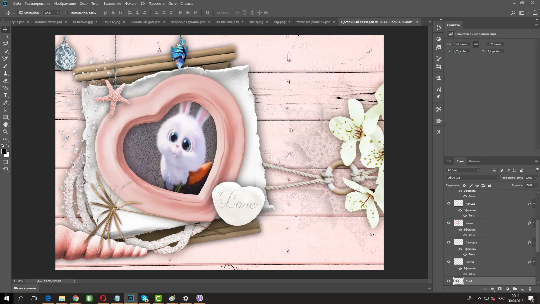Enable Показать упр. элем. checkbox
This screenshot has width=540, height=304.
point(67,13)
